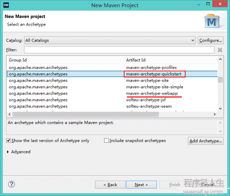Click the description box scroll up arrow
This screenshot has height=196, width=230.
point(220,123)
